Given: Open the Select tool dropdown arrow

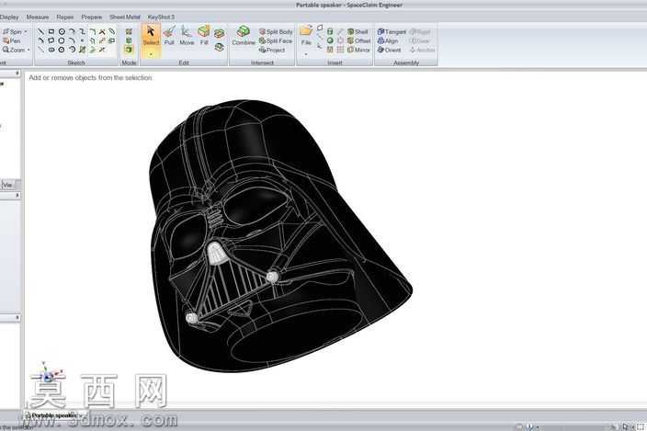Looking at the screenshot, I should click(x=151, y=54).
